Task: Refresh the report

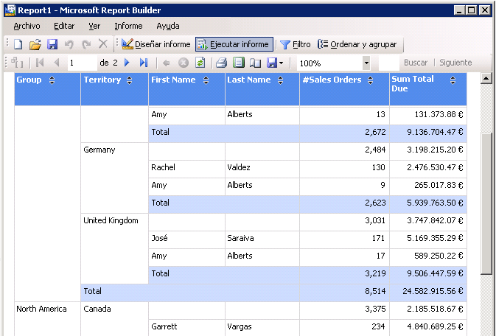Action: coord(200,63)
